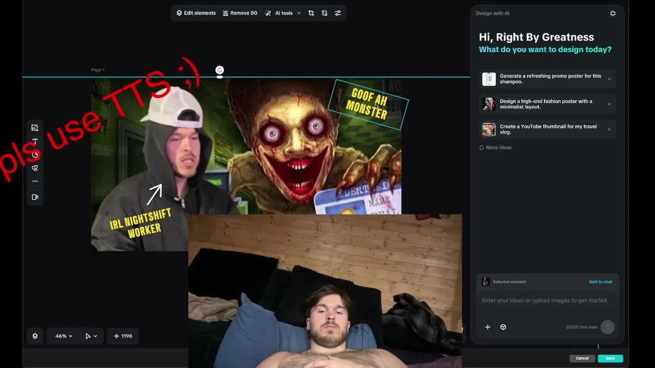Screen dimensions: 655x368
Task: Click the add image tool
Action: pyautogui.click(x=35, y=128)
